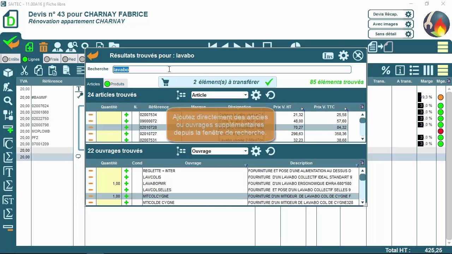The width and height of the screenshot is (452, 254).
Task: Switch to the Produits tab
Action: point(114,84)
